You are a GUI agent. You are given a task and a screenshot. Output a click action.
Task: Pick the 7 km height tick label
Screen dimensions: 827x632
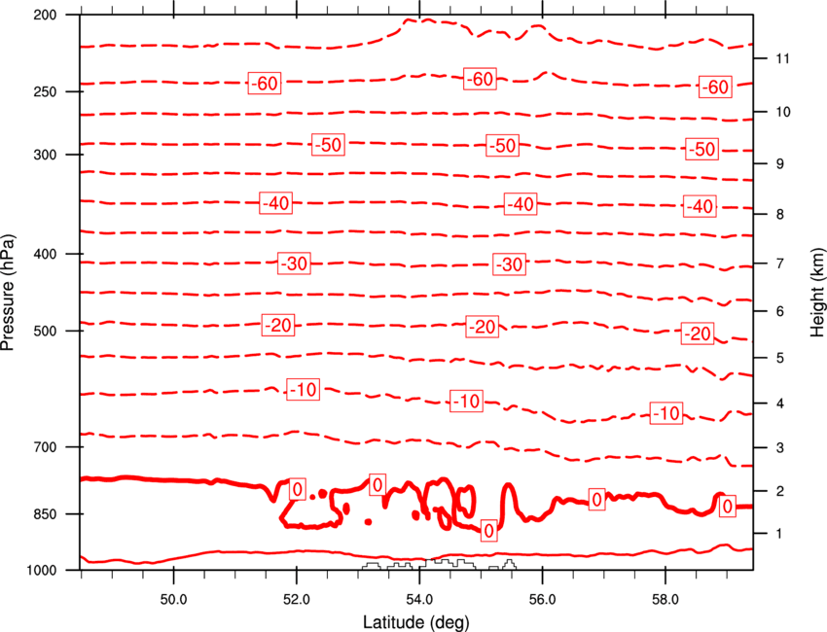click(x=780, y=263)
